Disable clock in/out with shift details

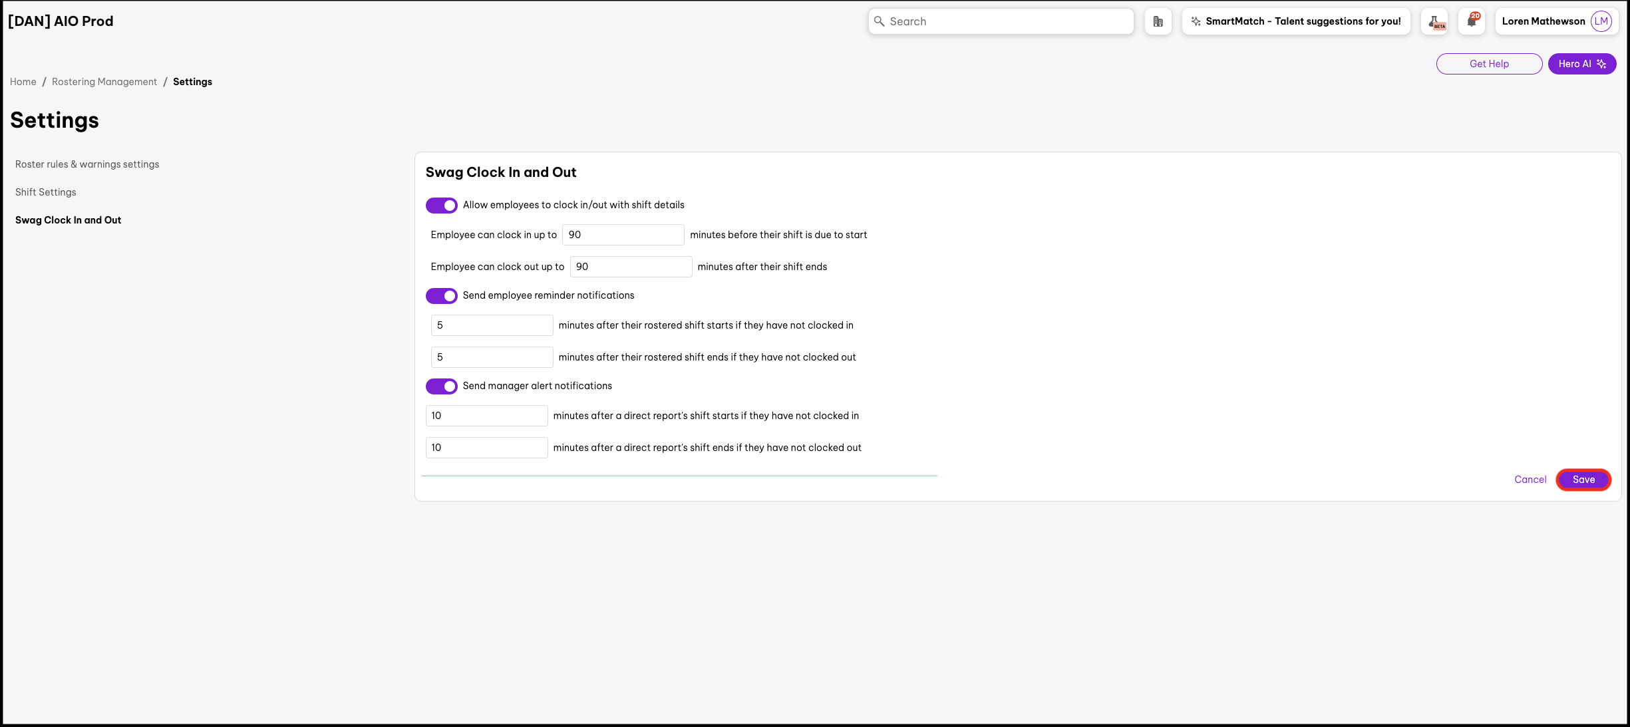(x=441, y=206)
